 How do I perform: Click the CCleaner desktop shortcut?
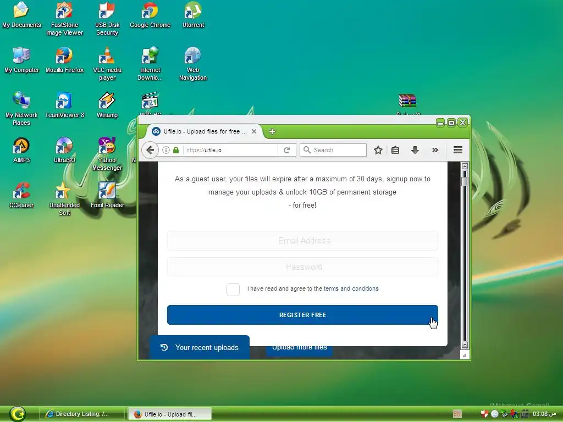21,195
